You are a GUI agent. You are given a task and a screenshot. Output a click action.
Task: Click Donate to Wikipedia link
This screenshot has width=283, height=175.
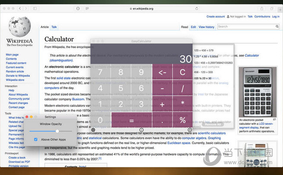point(18,76)
